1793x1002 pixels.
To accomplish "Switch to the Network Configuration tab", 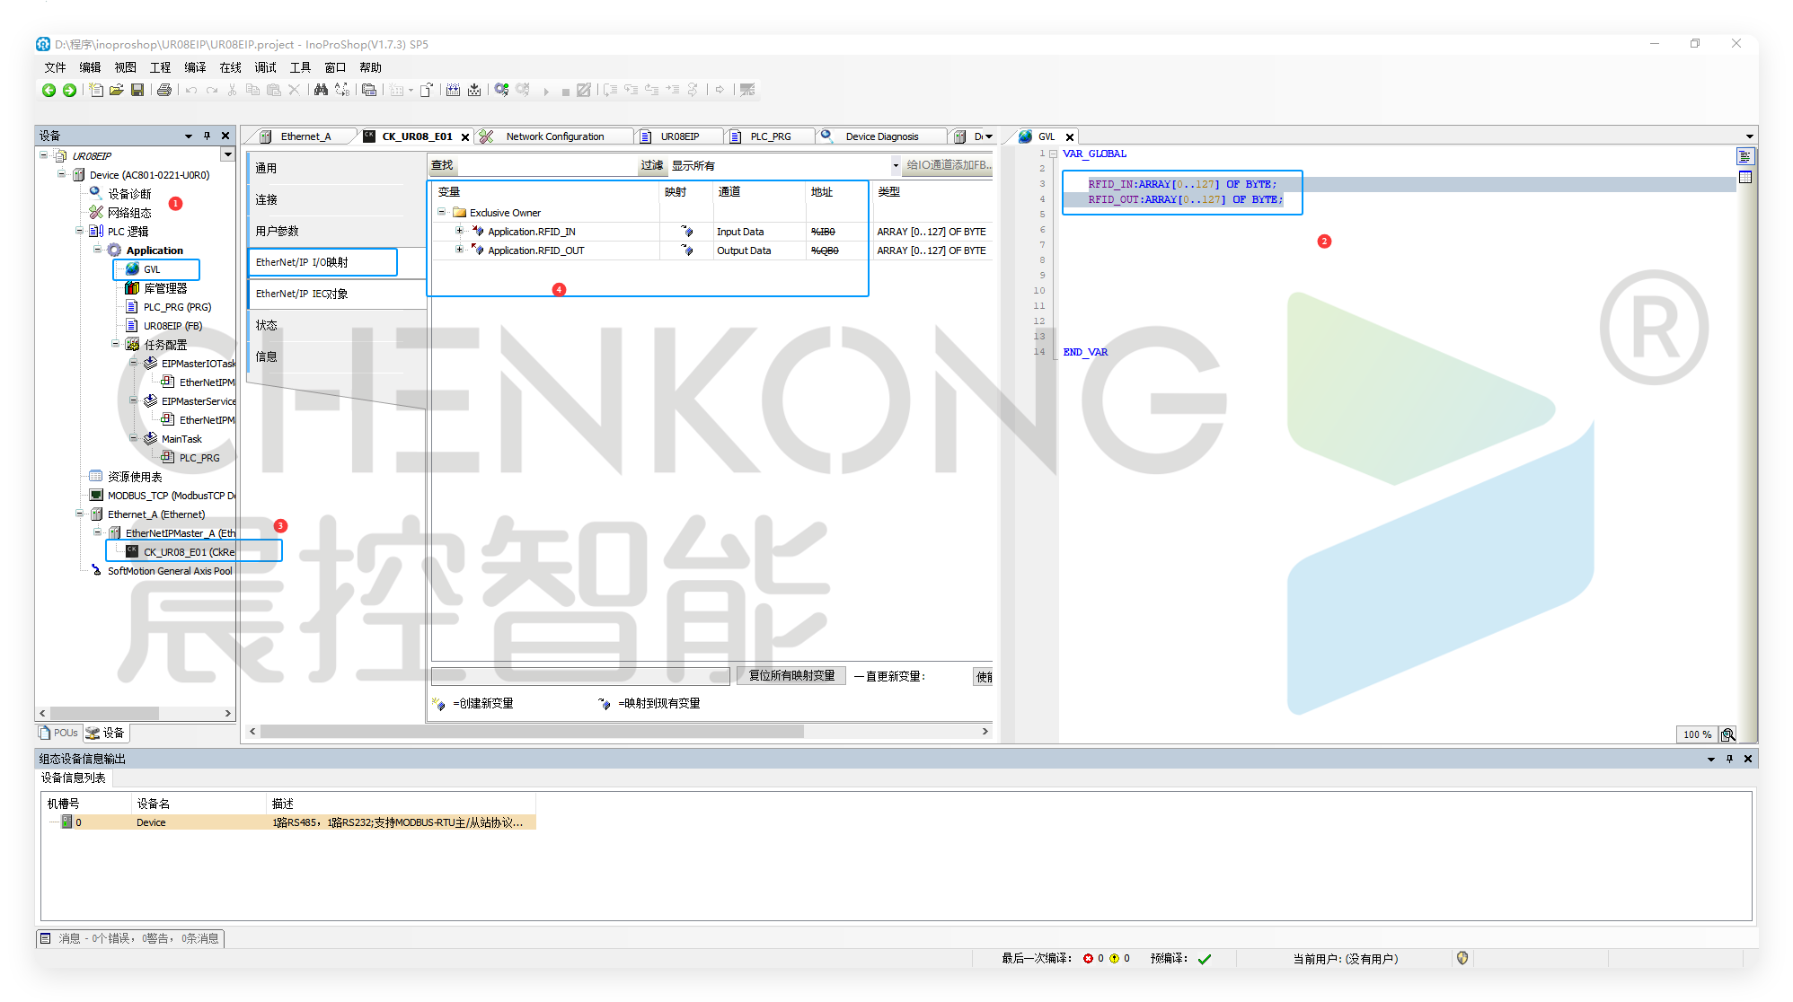I will click(554, 136).
